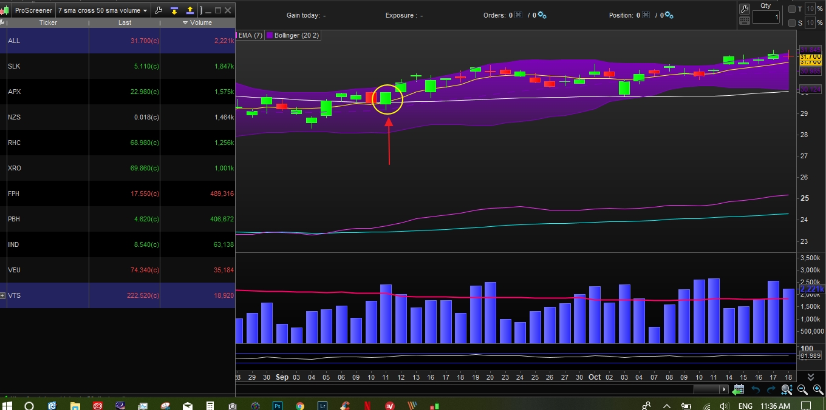Open the ProScreener settings wrench
Viewport: 826px width, 410px height.
(x=159, y=10)
